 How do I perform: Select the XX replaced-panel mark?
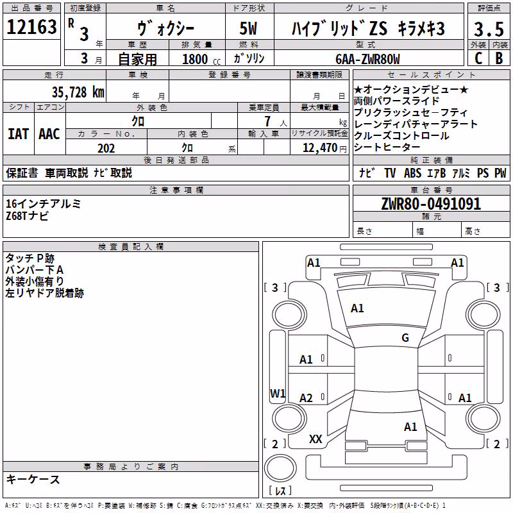(x=315, y=439)
